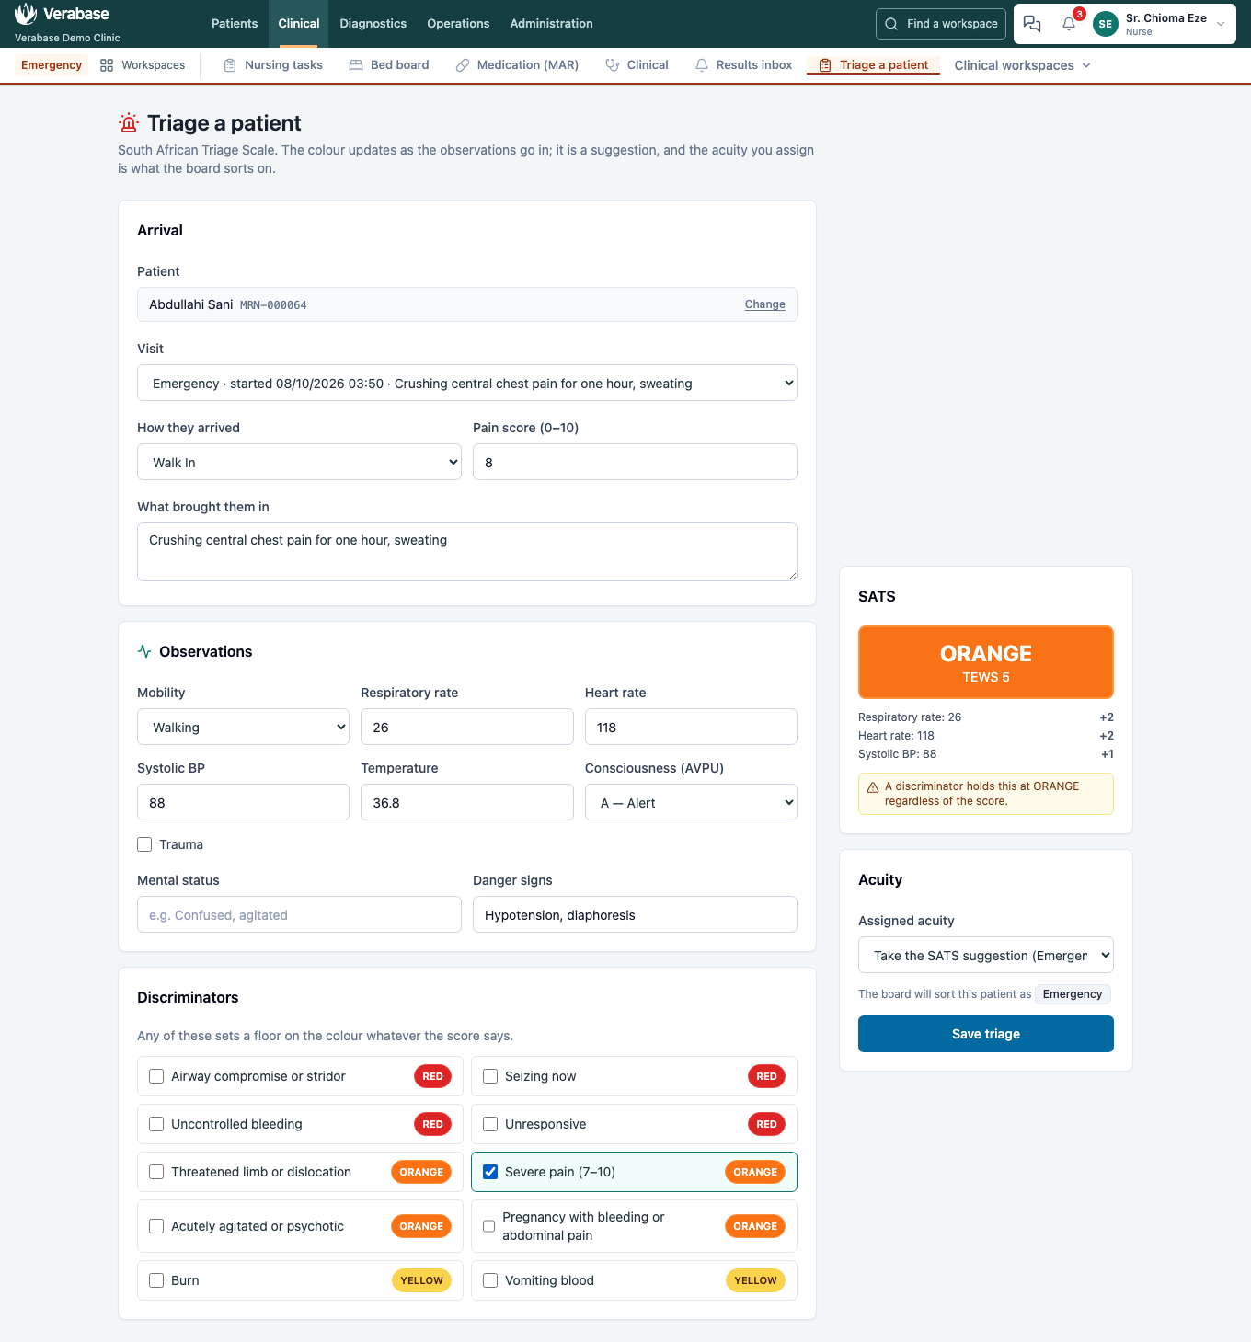Click the SE user avatar
The image size is (1251, 1342).
tap(1106, 24)
